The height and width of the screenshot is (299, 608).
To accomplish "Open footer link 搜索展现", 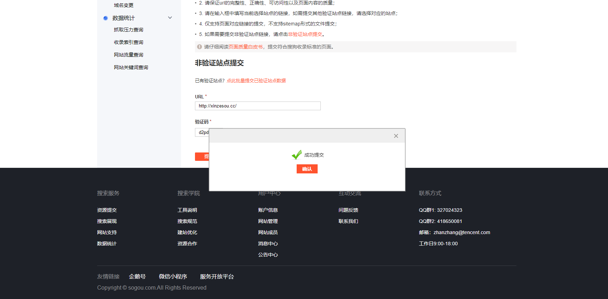I will click(x=107, y=221).
